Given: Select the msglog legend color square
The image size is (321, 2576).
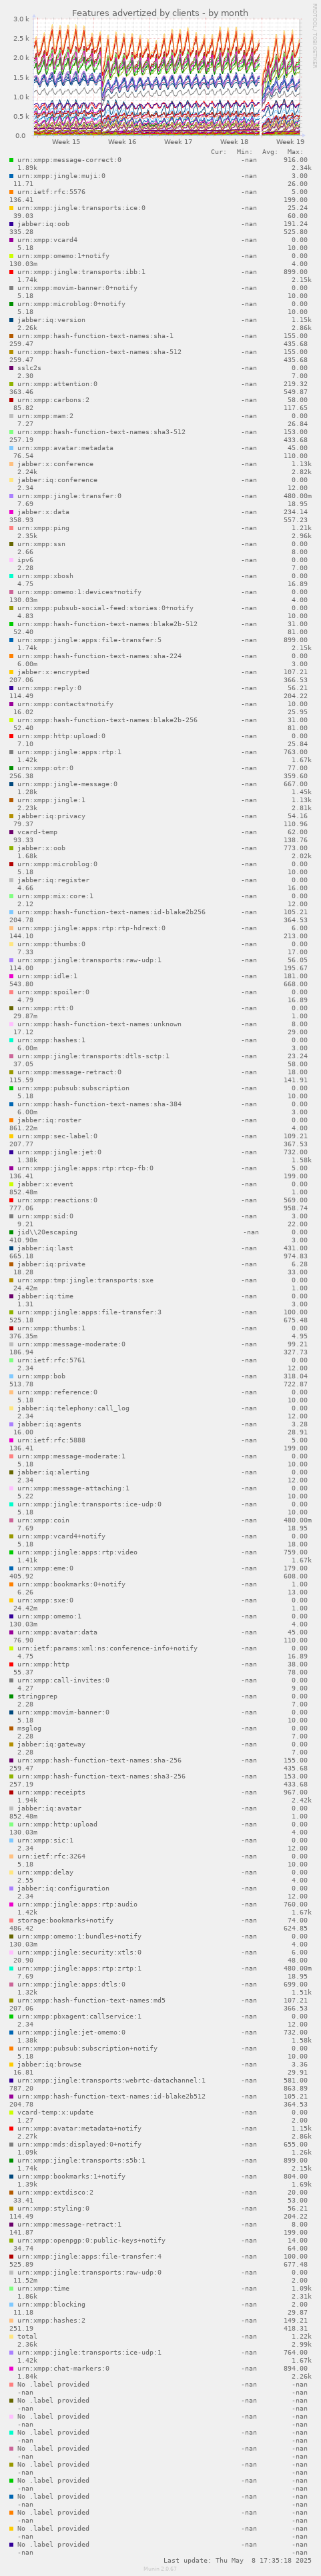Looking at the screenshot, I should point(12,1728).
